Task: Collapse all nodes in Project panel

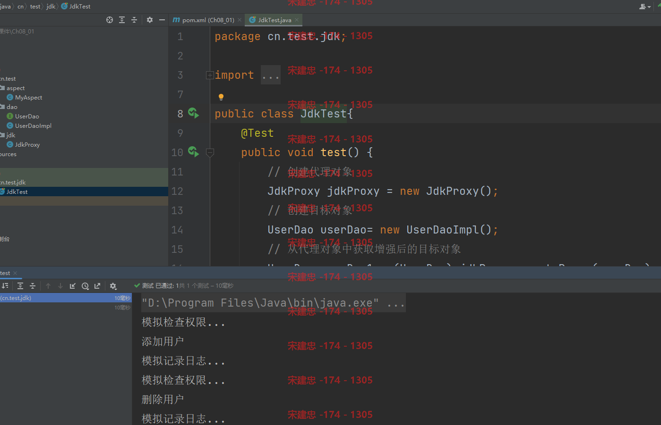Action: click(134, 20)
